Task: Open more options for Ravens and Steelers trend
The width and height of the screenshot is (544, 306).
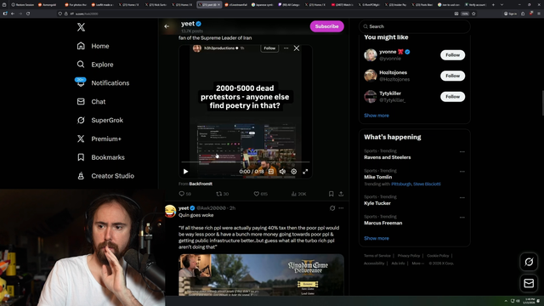Action: 462,151
